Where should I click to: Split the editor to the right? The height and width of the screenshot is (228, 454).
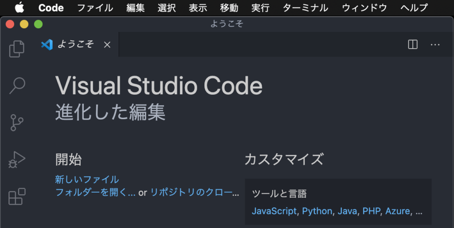[x=413, y=45]
